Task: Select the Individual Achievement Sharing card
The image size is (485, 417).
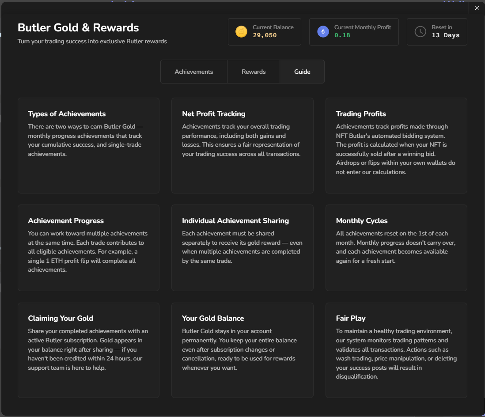Action: click(x=242, y=247)
